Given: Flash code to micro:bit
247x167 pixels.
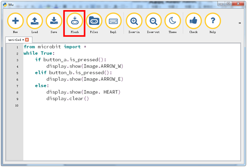Looking at the screenshot, I should point(74,21).
